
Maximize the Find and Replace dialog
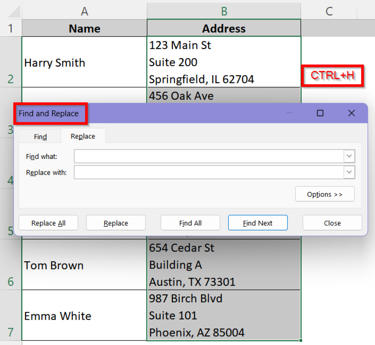pos(320,113)
